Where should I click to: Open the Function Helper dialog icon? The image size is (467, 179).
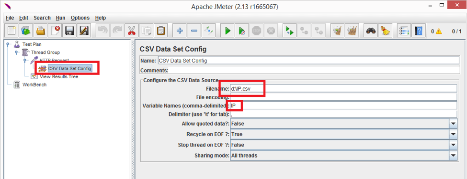[x=404, y=30]
